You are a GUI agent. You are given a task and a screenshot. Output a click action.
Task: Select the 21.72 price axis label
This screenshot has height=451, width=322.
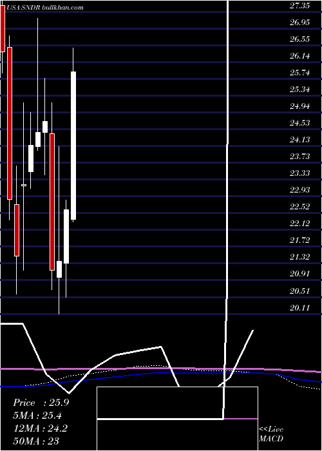point(299,240)
